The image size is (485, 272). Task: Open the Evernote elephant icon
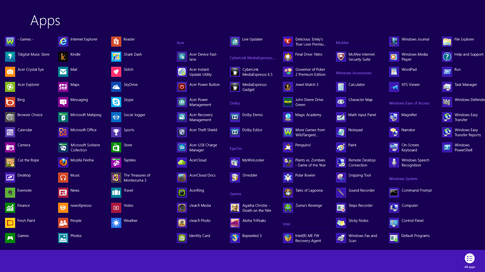click(x=10, y=193)
